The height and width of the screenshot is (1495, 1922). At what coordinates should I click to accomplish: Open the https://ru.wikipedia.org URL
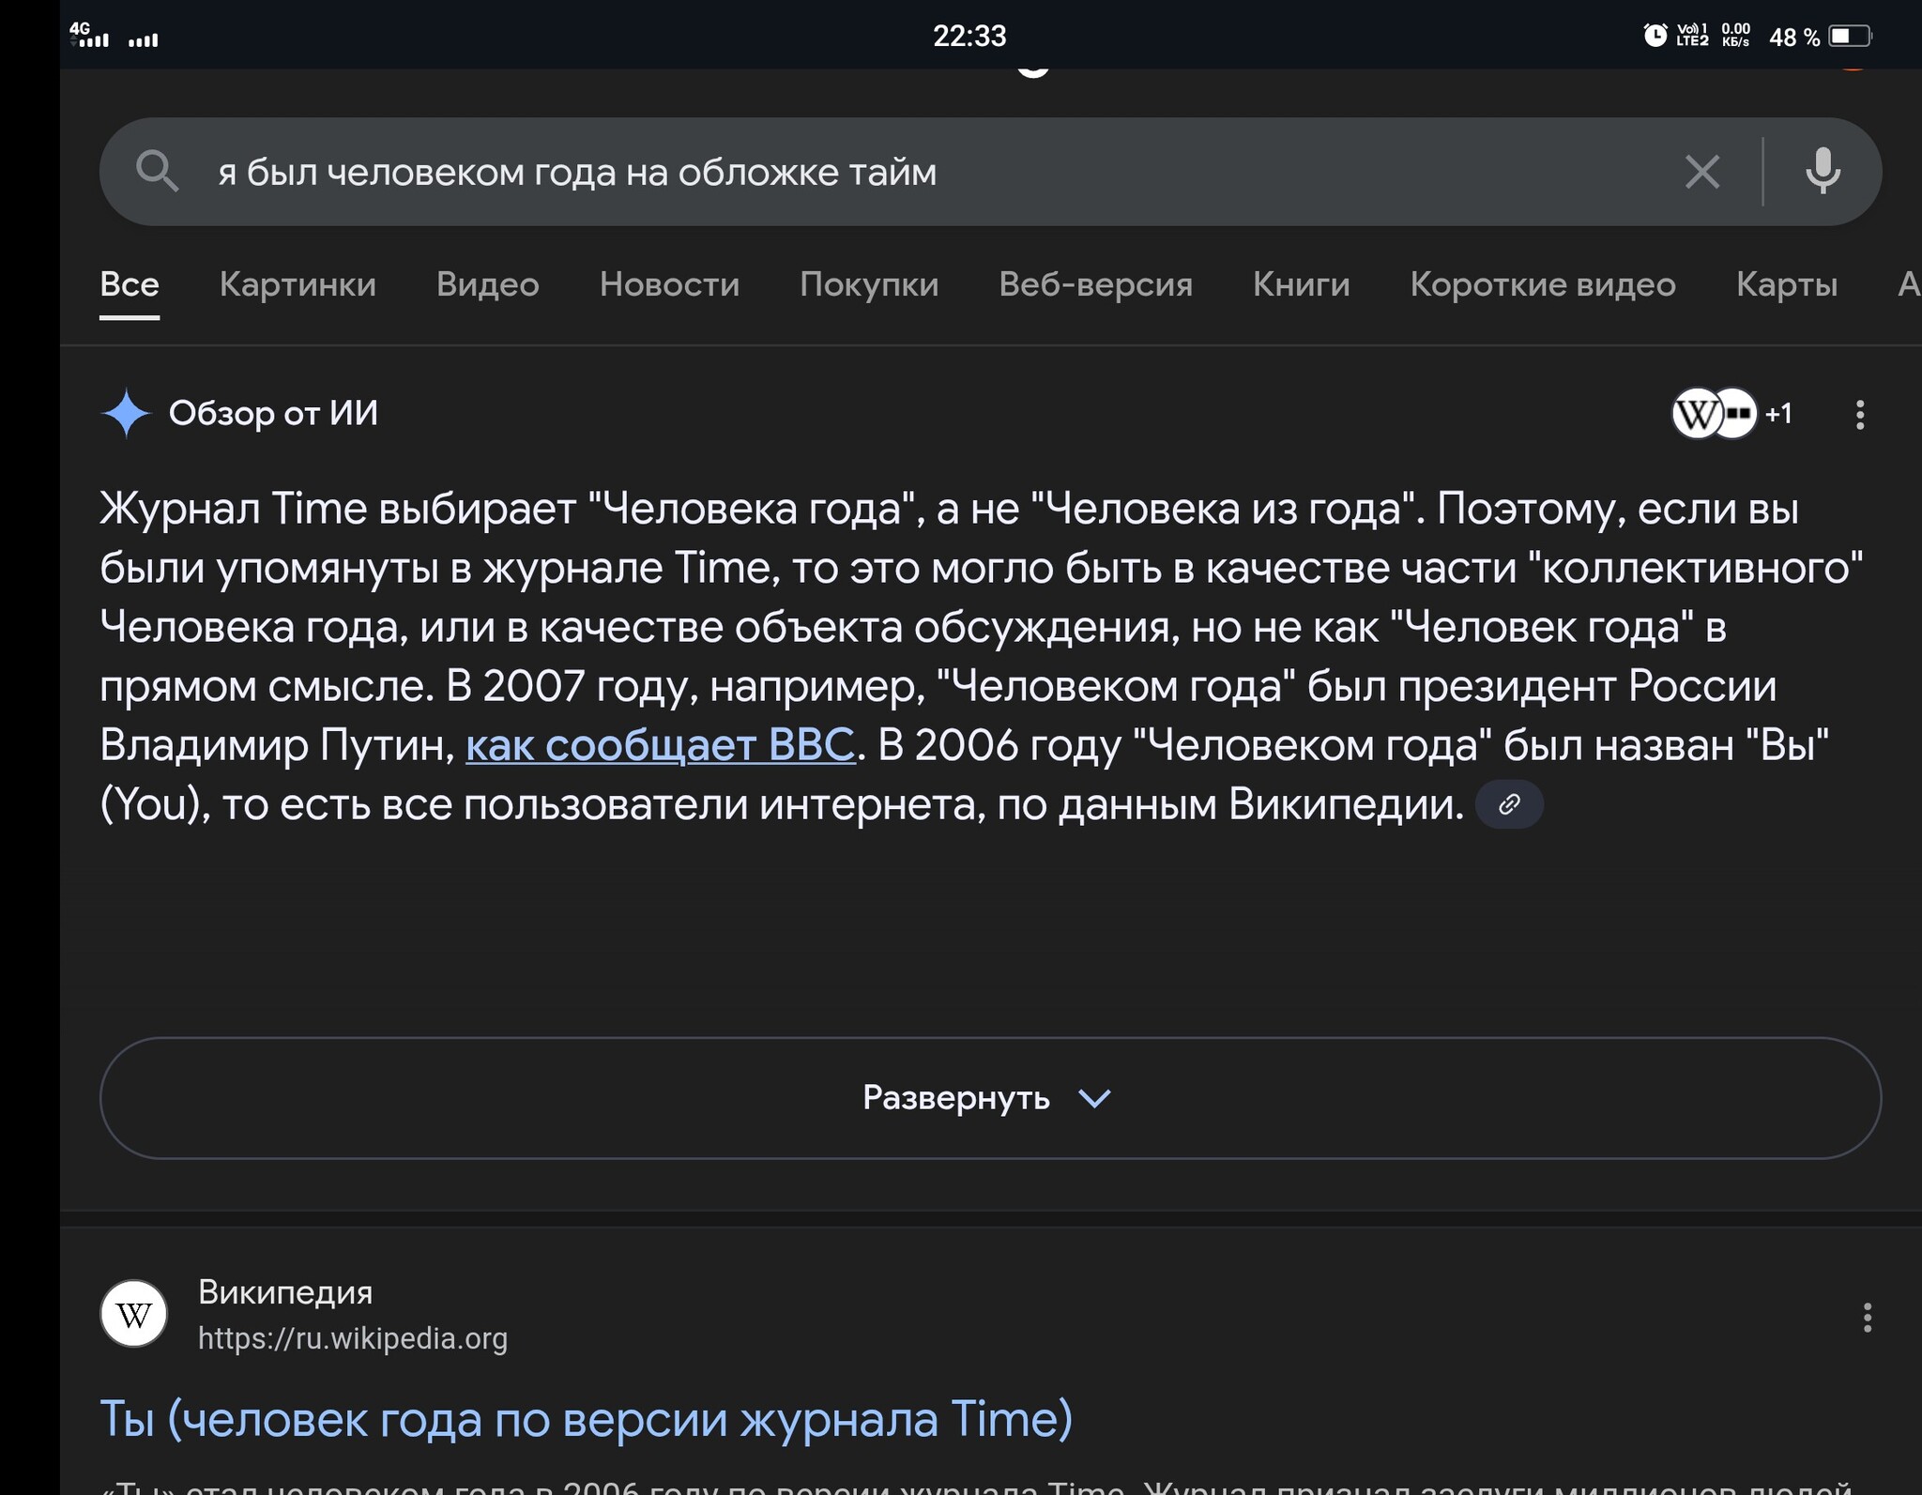(352, 1338)
